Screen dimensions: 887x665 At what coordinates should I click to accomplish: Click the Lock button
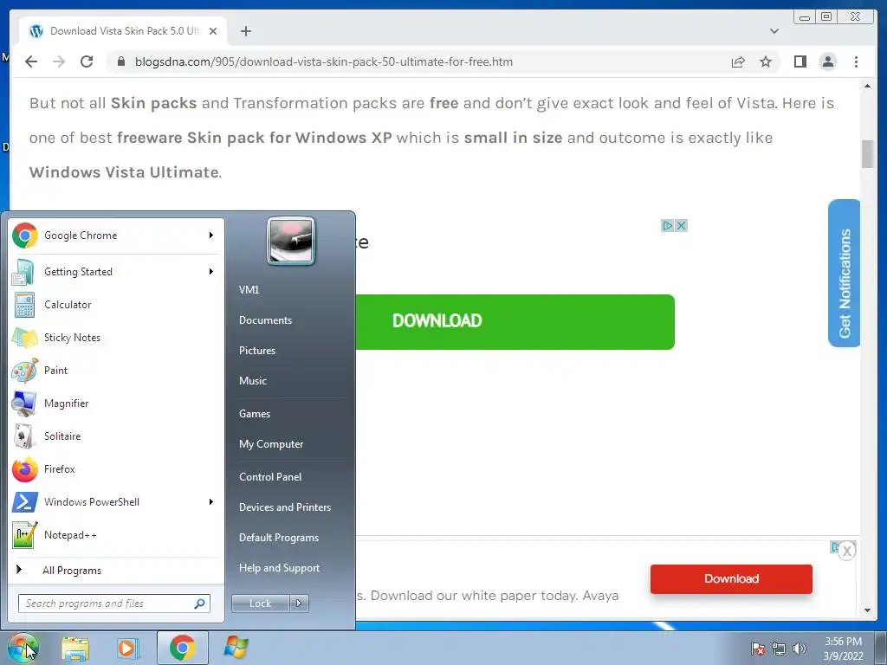(260, 604)
